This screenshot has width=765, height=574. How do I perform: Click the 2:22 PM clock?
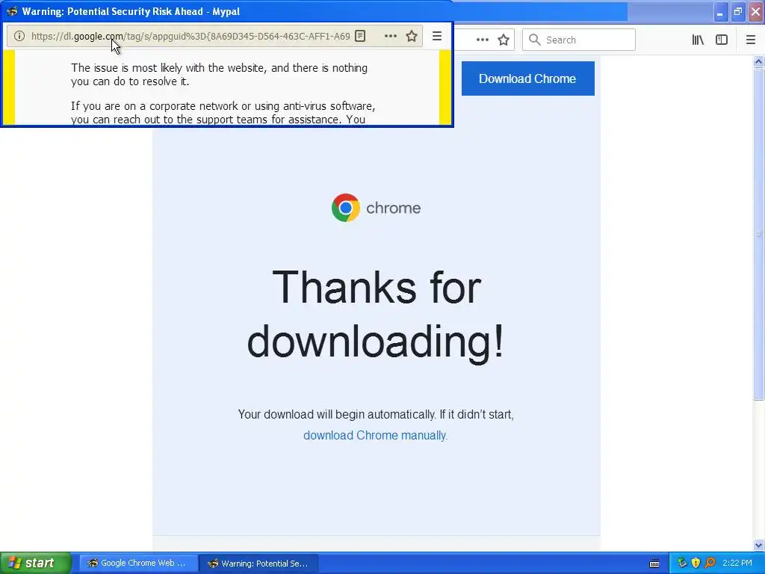(x=737, y=563)
